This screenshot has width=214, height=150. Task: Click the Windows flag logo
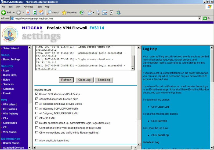(209, 6)
